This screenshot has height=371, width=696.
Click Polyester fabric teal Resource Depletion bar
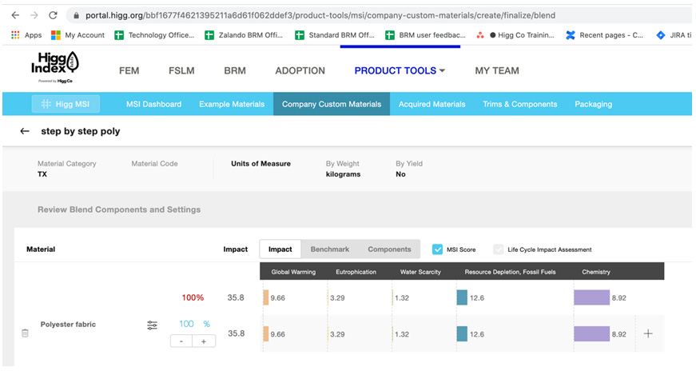(x=462, y=333)
